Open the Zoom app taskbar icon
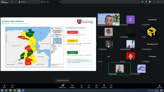Viewport: 164px width, 92px height. point(23,90)
